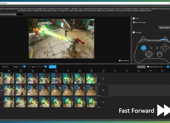Click the right thumbstick on the controller diagram

pyautogui.click(x=160, y=54)
